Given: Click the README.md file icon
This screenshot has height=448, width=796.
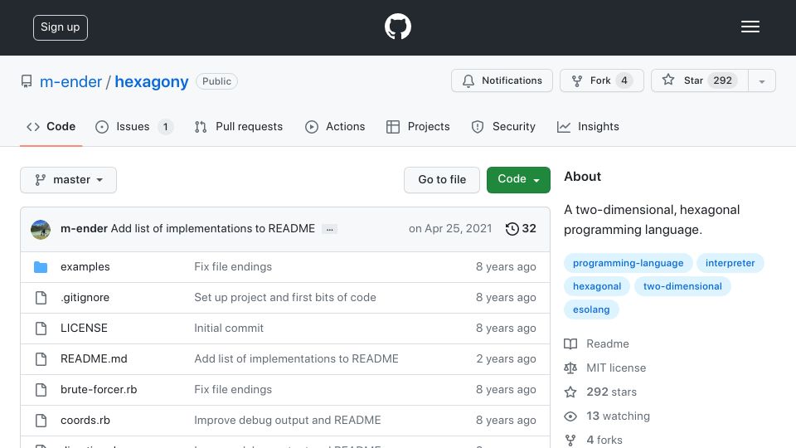Looking at the screenshot, I should pos(41,359).
